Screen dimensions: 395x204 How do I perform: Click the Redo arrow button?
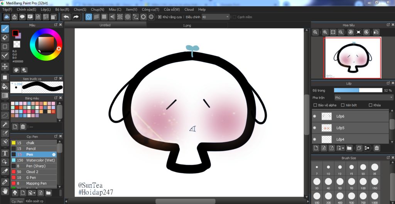(x=76, y=17)
